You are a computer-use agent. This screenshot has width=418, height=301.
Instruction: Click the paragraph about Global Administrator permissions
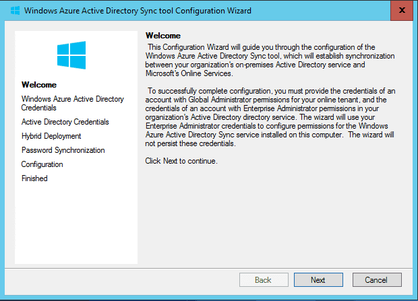tap(270, 117)
